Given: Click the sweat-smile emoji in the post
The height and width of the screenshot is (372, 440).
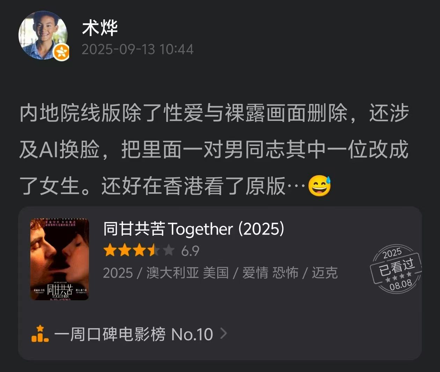Looking at the screenshot, I should (x=319, y=186).
